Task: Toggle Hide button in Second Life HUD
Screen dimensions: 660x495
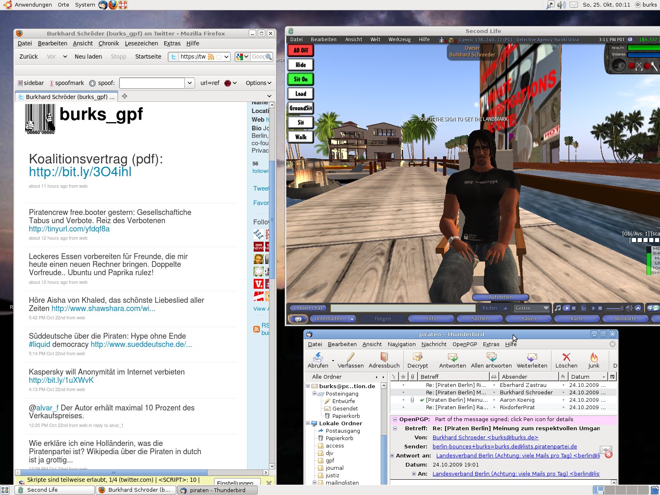Action: (x=301, y=65)
